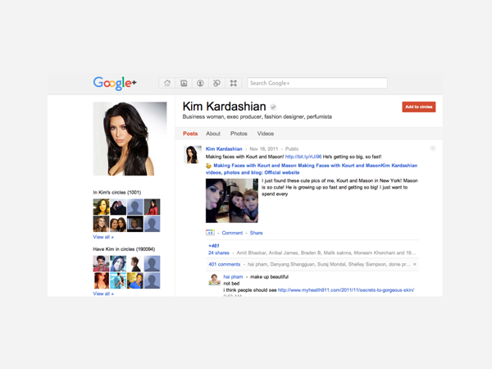492x369 pixels.
Task: Click small post author avatar
Action: (x=193, y=154)
